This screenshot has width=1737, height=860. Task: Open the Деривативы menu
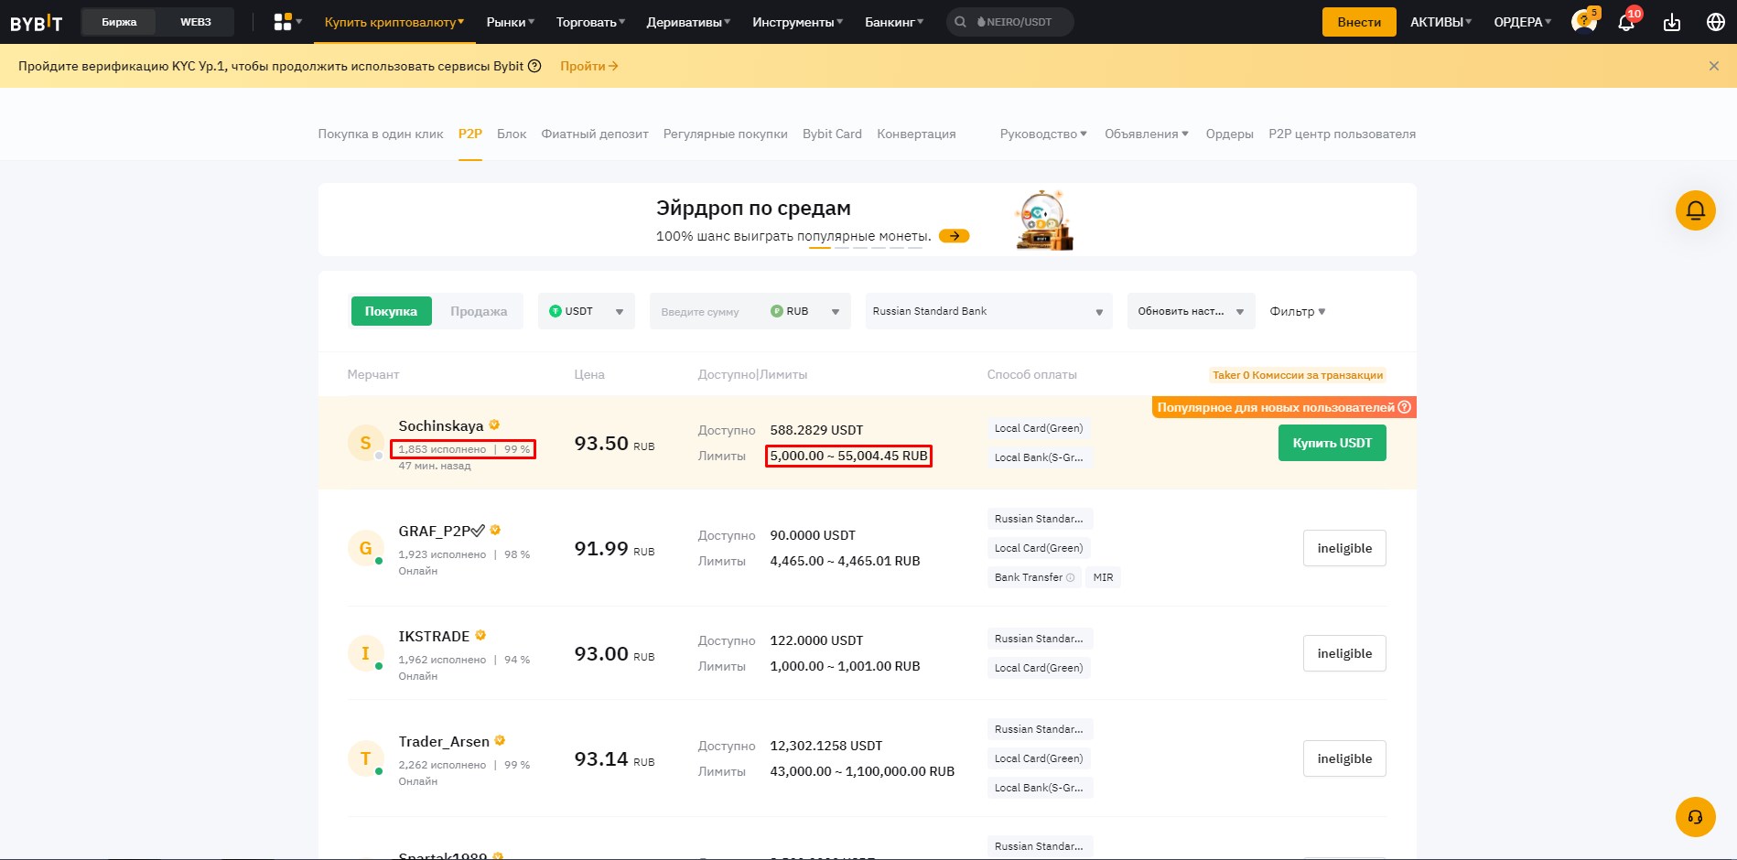688,22
